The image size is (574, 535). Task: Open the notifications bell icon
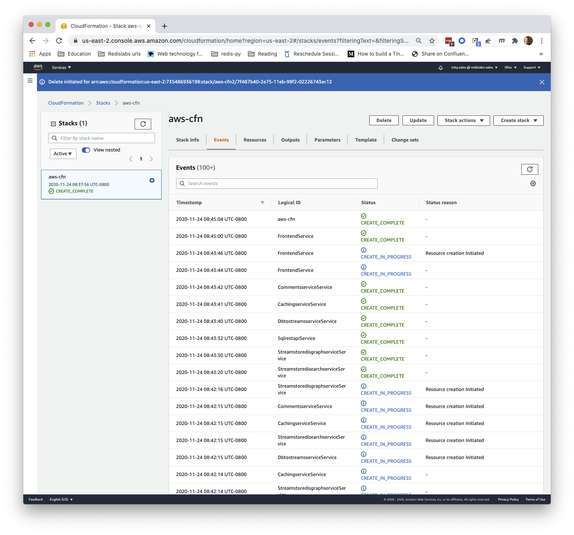click(441, 68)
